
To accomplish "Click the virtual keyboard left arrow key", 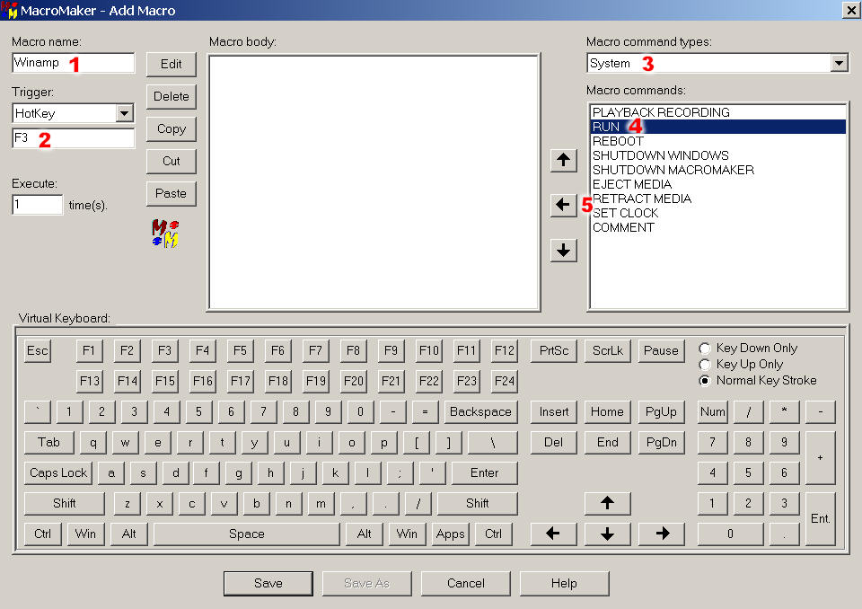I will pyautogui.click(x=553, y=534).
